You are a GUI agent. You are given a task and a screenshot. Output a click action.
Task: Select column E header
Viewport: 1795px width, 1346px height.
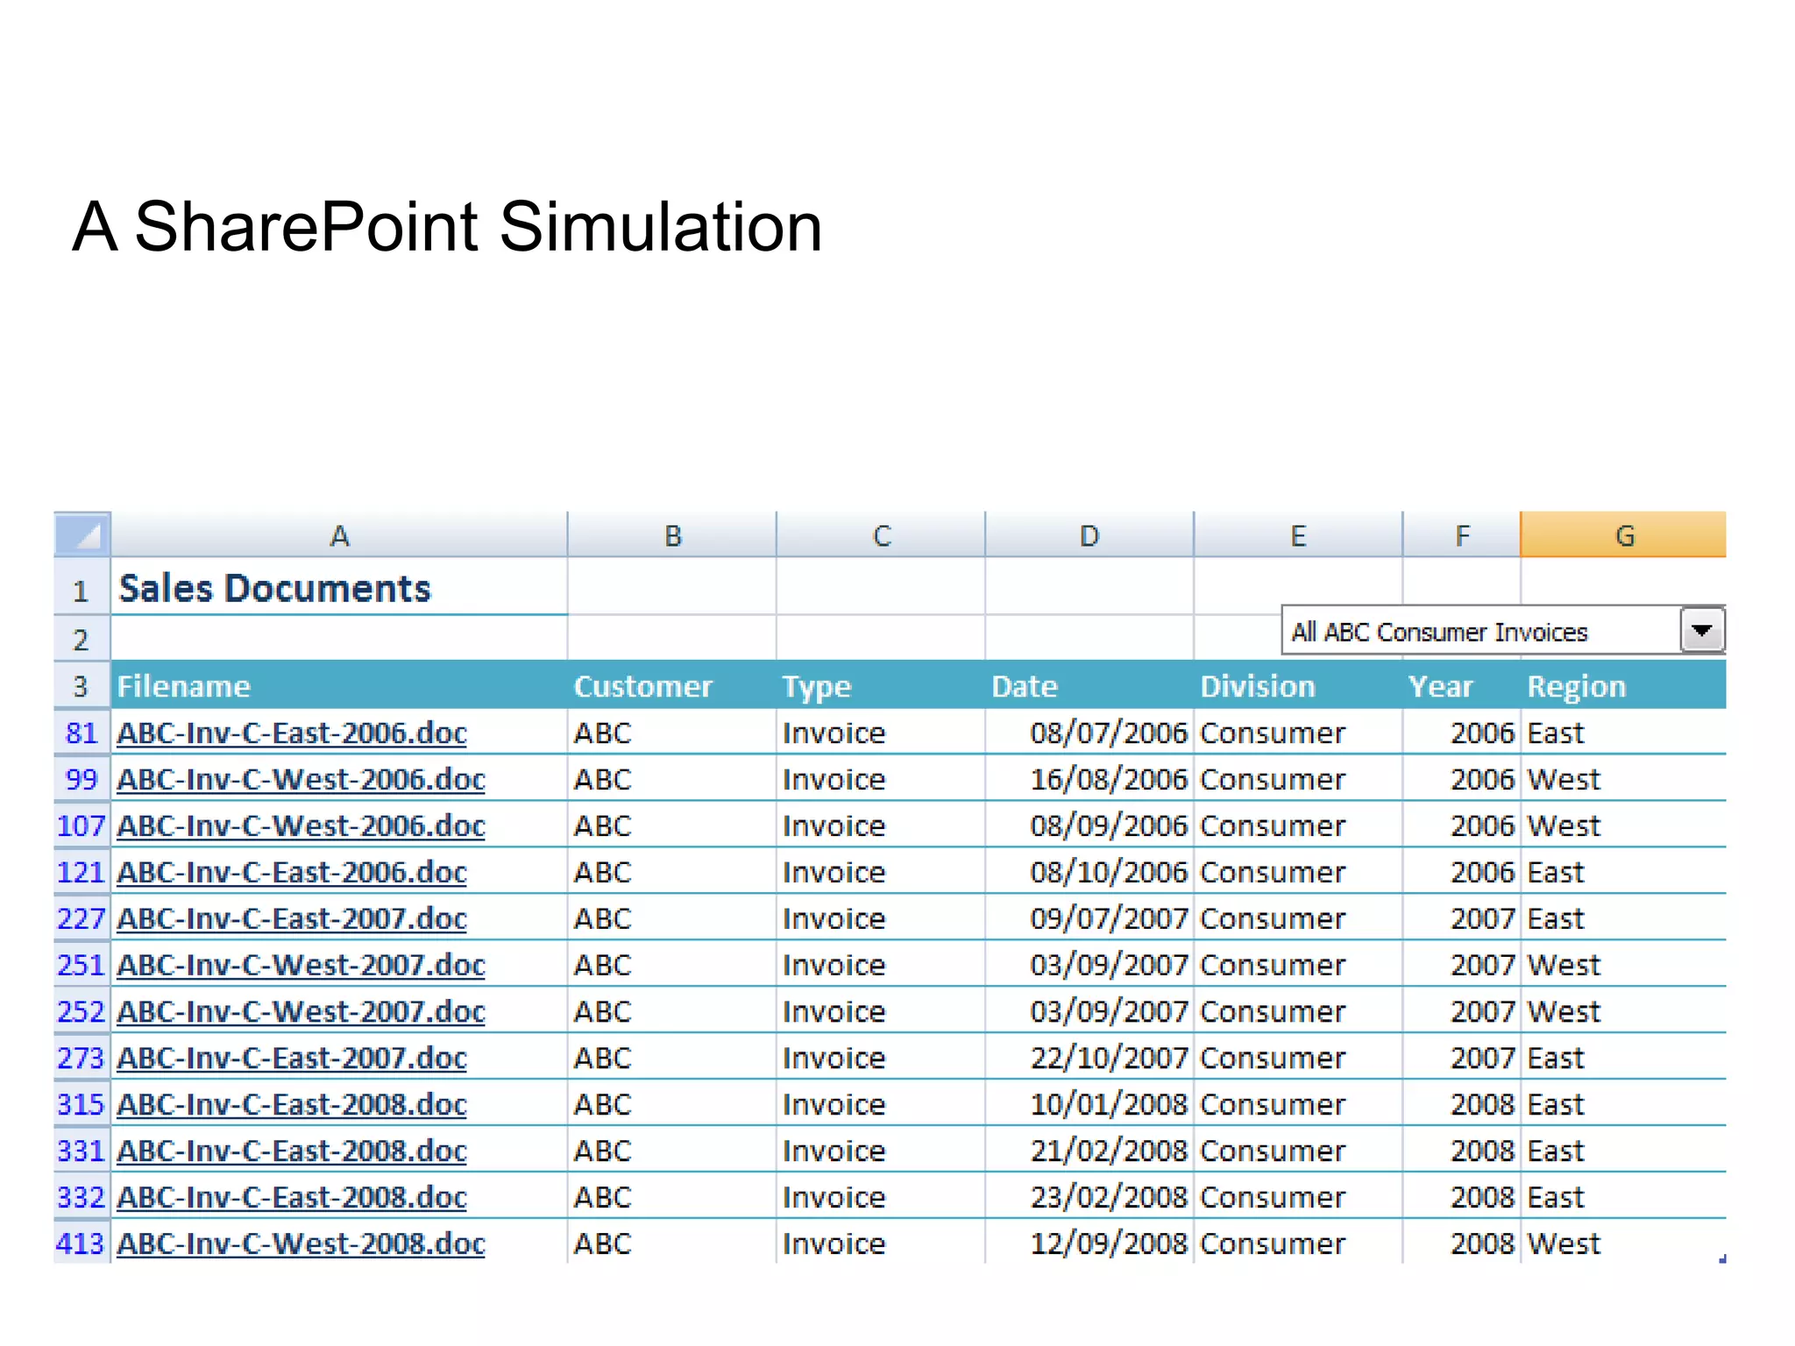point(1298,535)
